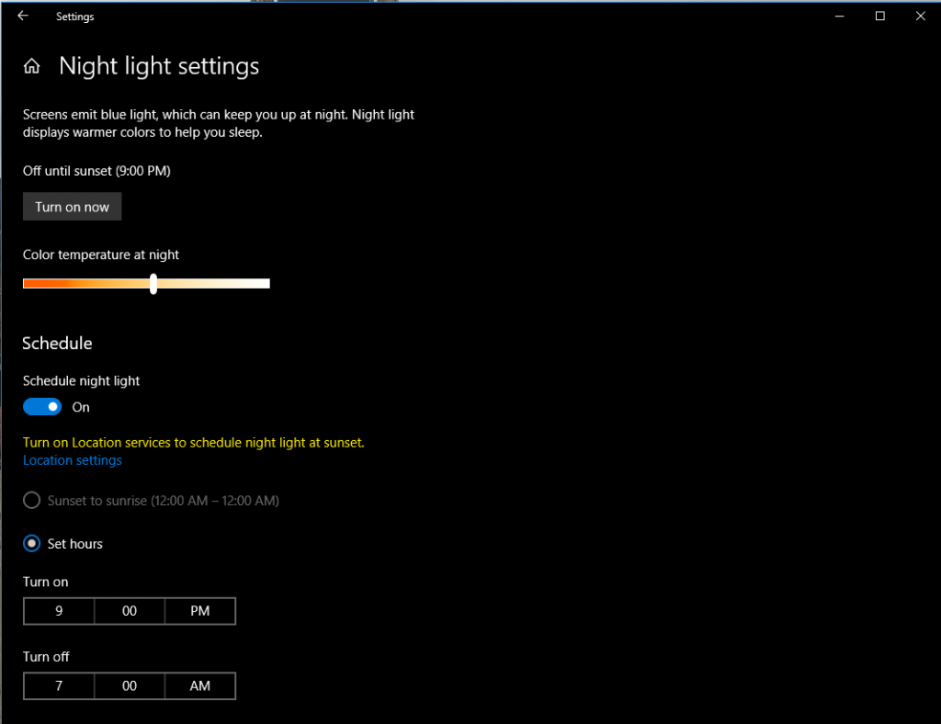Click the Color temperature at night label
Viewport: 941px width, 724px height.
pyautogui.click(x=100, y=255)
